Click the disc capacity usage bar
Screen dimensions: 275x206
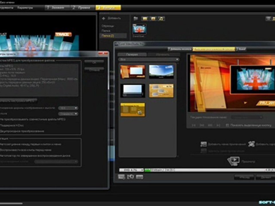[209, 170]
